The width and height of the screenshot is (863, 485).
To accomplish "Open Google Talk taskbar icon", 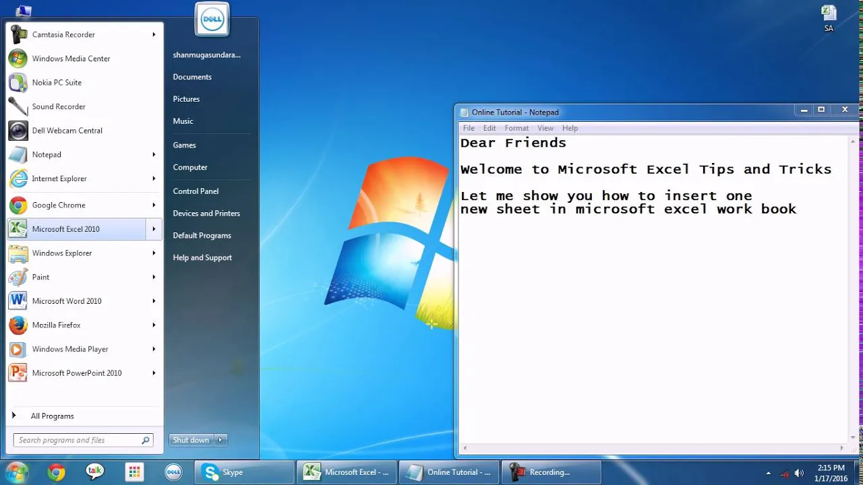I will coord(95,472).
